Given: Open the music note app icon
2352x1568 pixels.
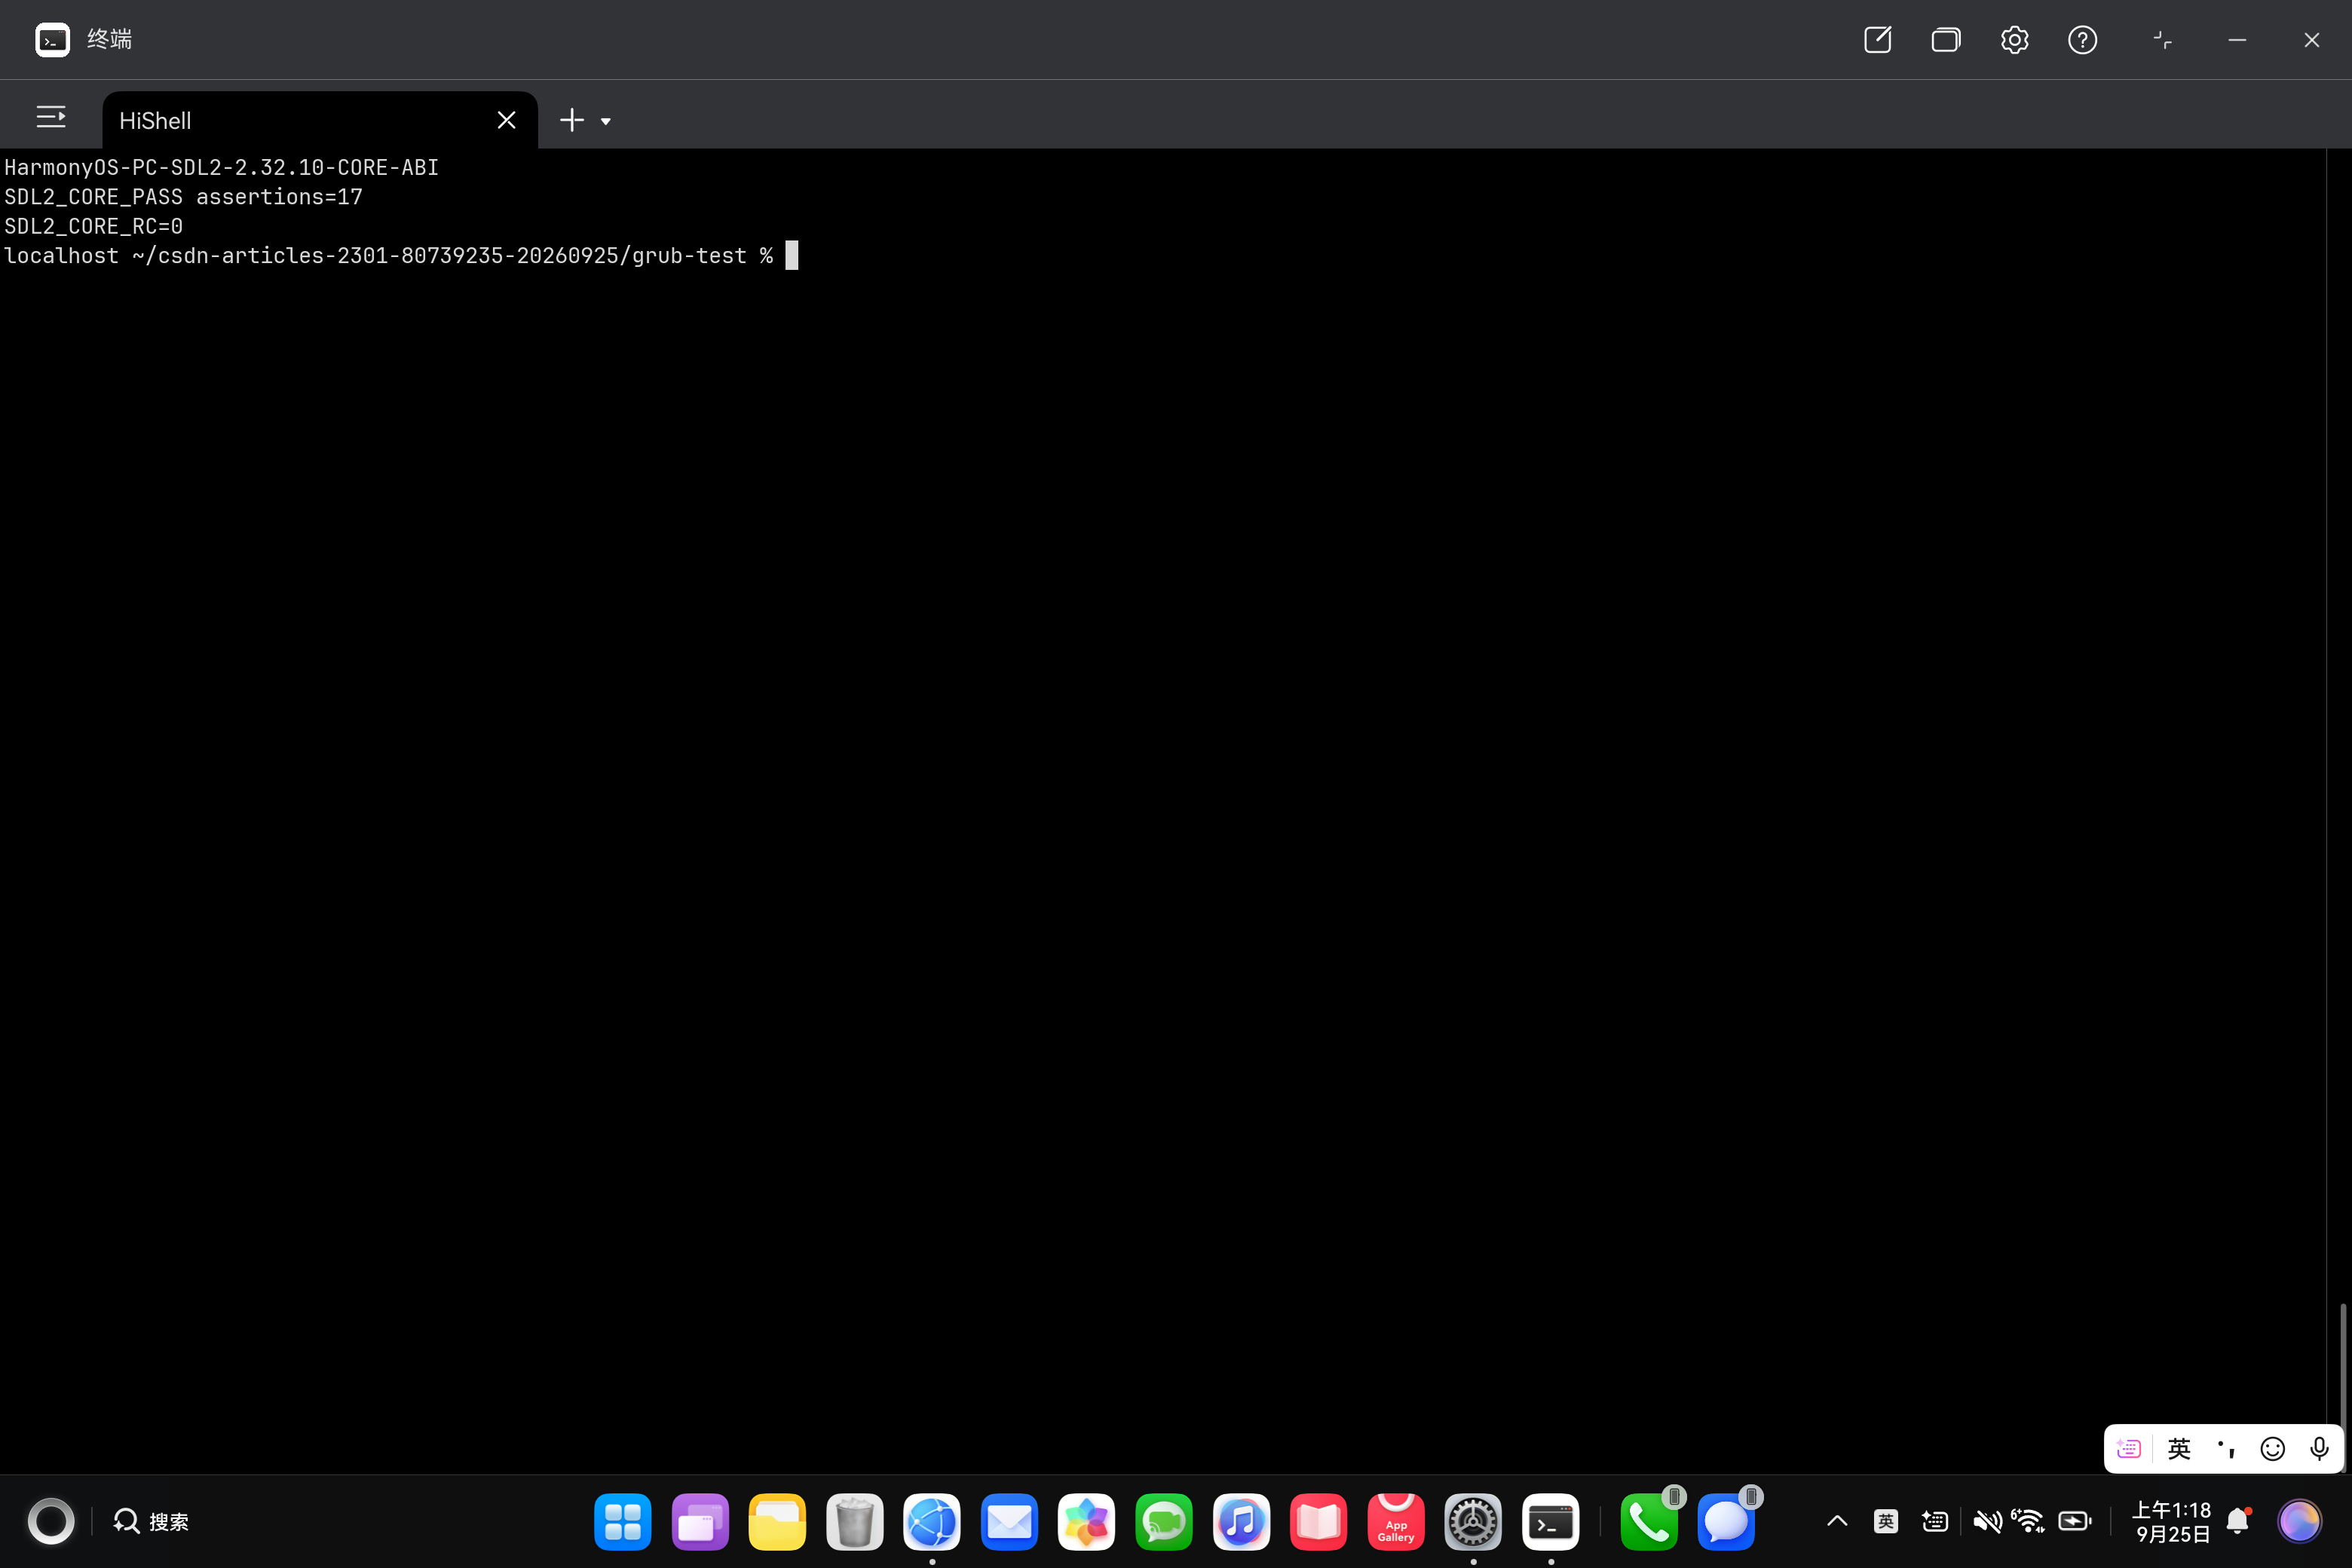Looking at the screenshot, I should click(x=1241, y=1521).
